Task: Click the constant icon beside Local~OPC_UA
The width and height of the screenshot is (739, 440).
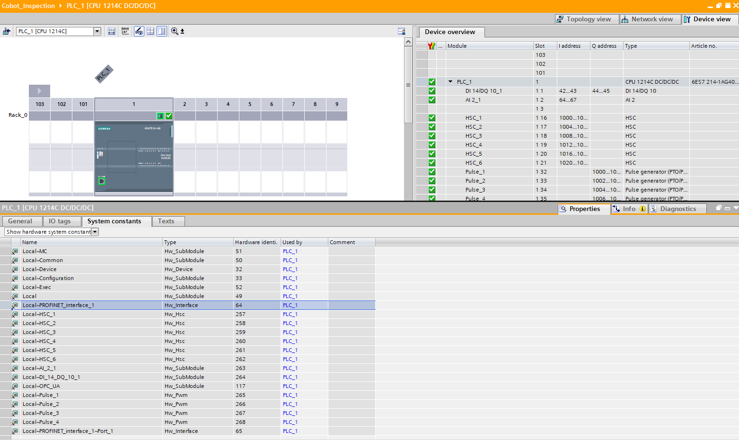Action: tap(15, 386)
